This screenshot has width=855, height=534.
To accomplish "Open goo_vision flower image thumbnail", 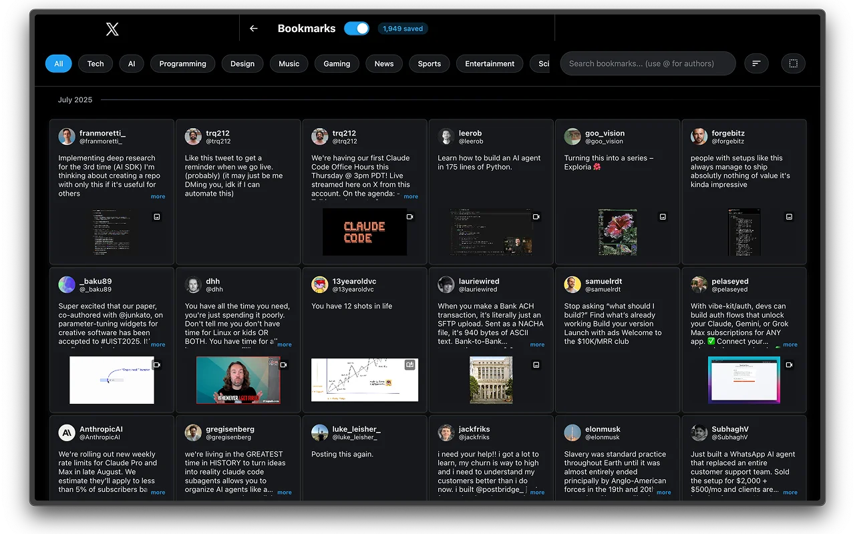I will tap(618, 232).
